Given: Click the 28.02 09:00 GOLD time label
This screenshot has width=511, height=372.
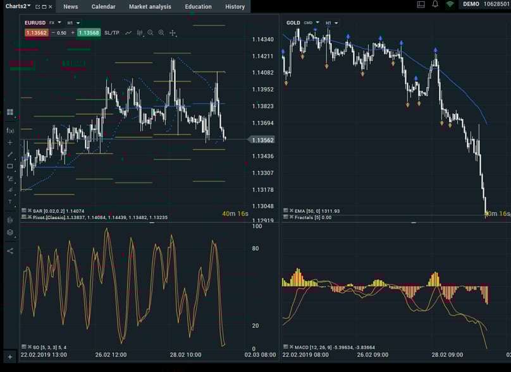Looking at the screenshot, I should pyautogui.click(x=447, y=355).
